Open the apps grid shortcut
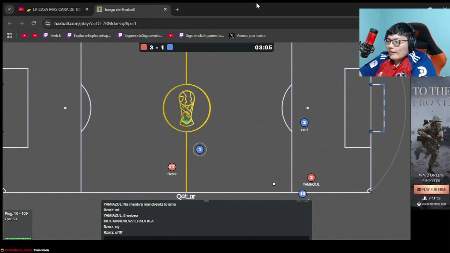Image resolution: width=450 pixels, height=253 pixels. (x=9, y=35)
